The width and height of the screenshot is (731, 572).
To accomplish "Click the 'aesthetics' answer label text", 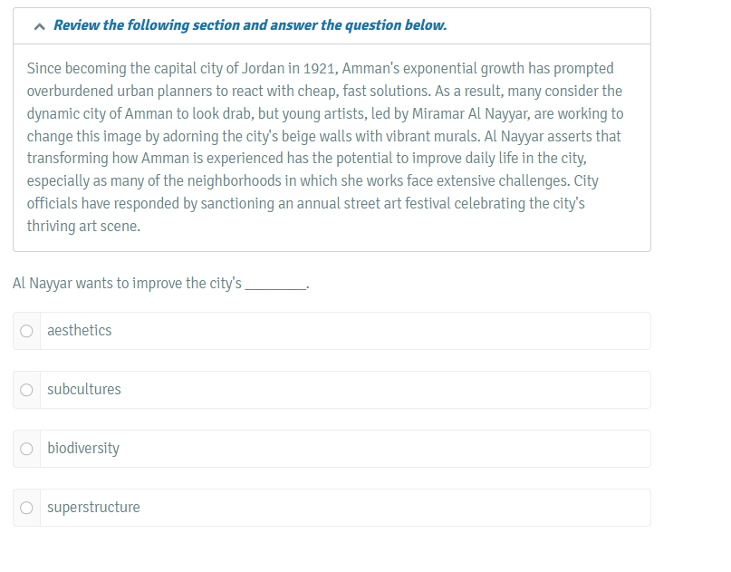I will [x=80, y=331].
